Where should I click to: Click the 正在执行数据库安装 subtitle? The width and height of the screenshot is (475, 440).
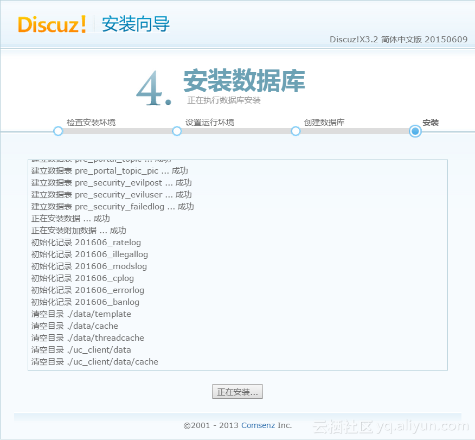(x=224, y=100)
